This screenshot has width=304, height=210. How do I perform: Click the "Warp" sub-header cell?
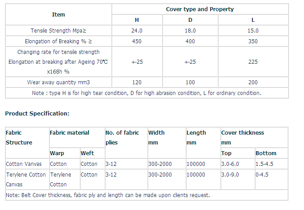click(x=57, y=153)
